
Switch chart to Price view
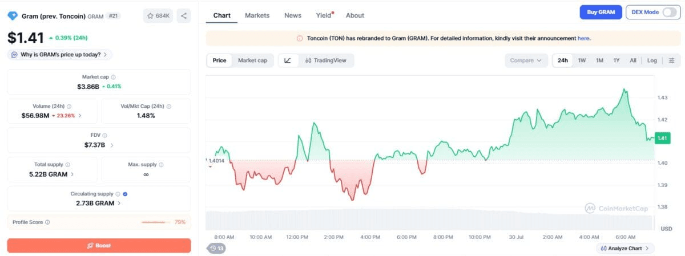(x=219, y=60)
